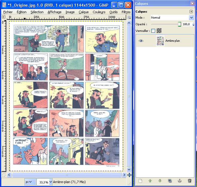Viewport: 197px width, 187px height.
Task: Open the Outils menu
Action: (x=114, y=12)
